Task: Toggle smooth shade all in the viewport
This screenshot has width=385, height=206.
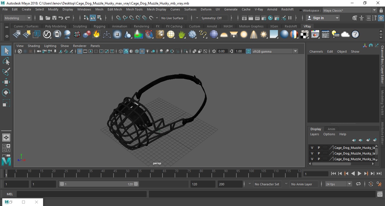Action: tap(126, 51)
